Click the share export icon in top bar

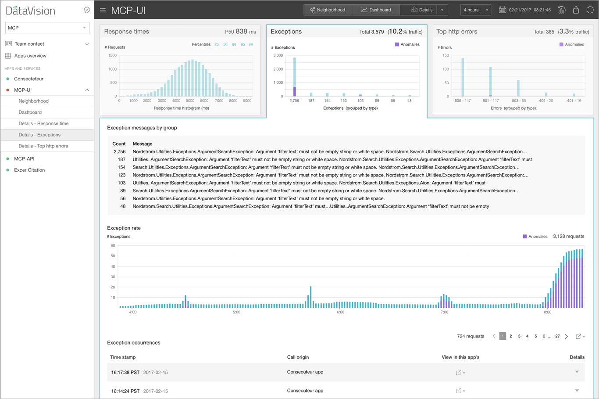click(x=576, y=10)
